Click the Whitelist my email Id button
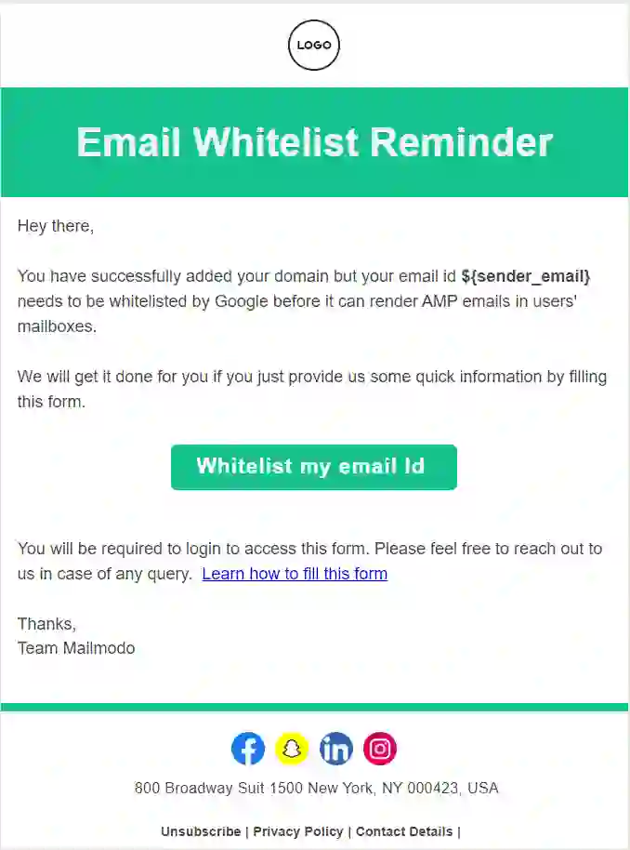 pyautogui.click(x=313, y=467)
